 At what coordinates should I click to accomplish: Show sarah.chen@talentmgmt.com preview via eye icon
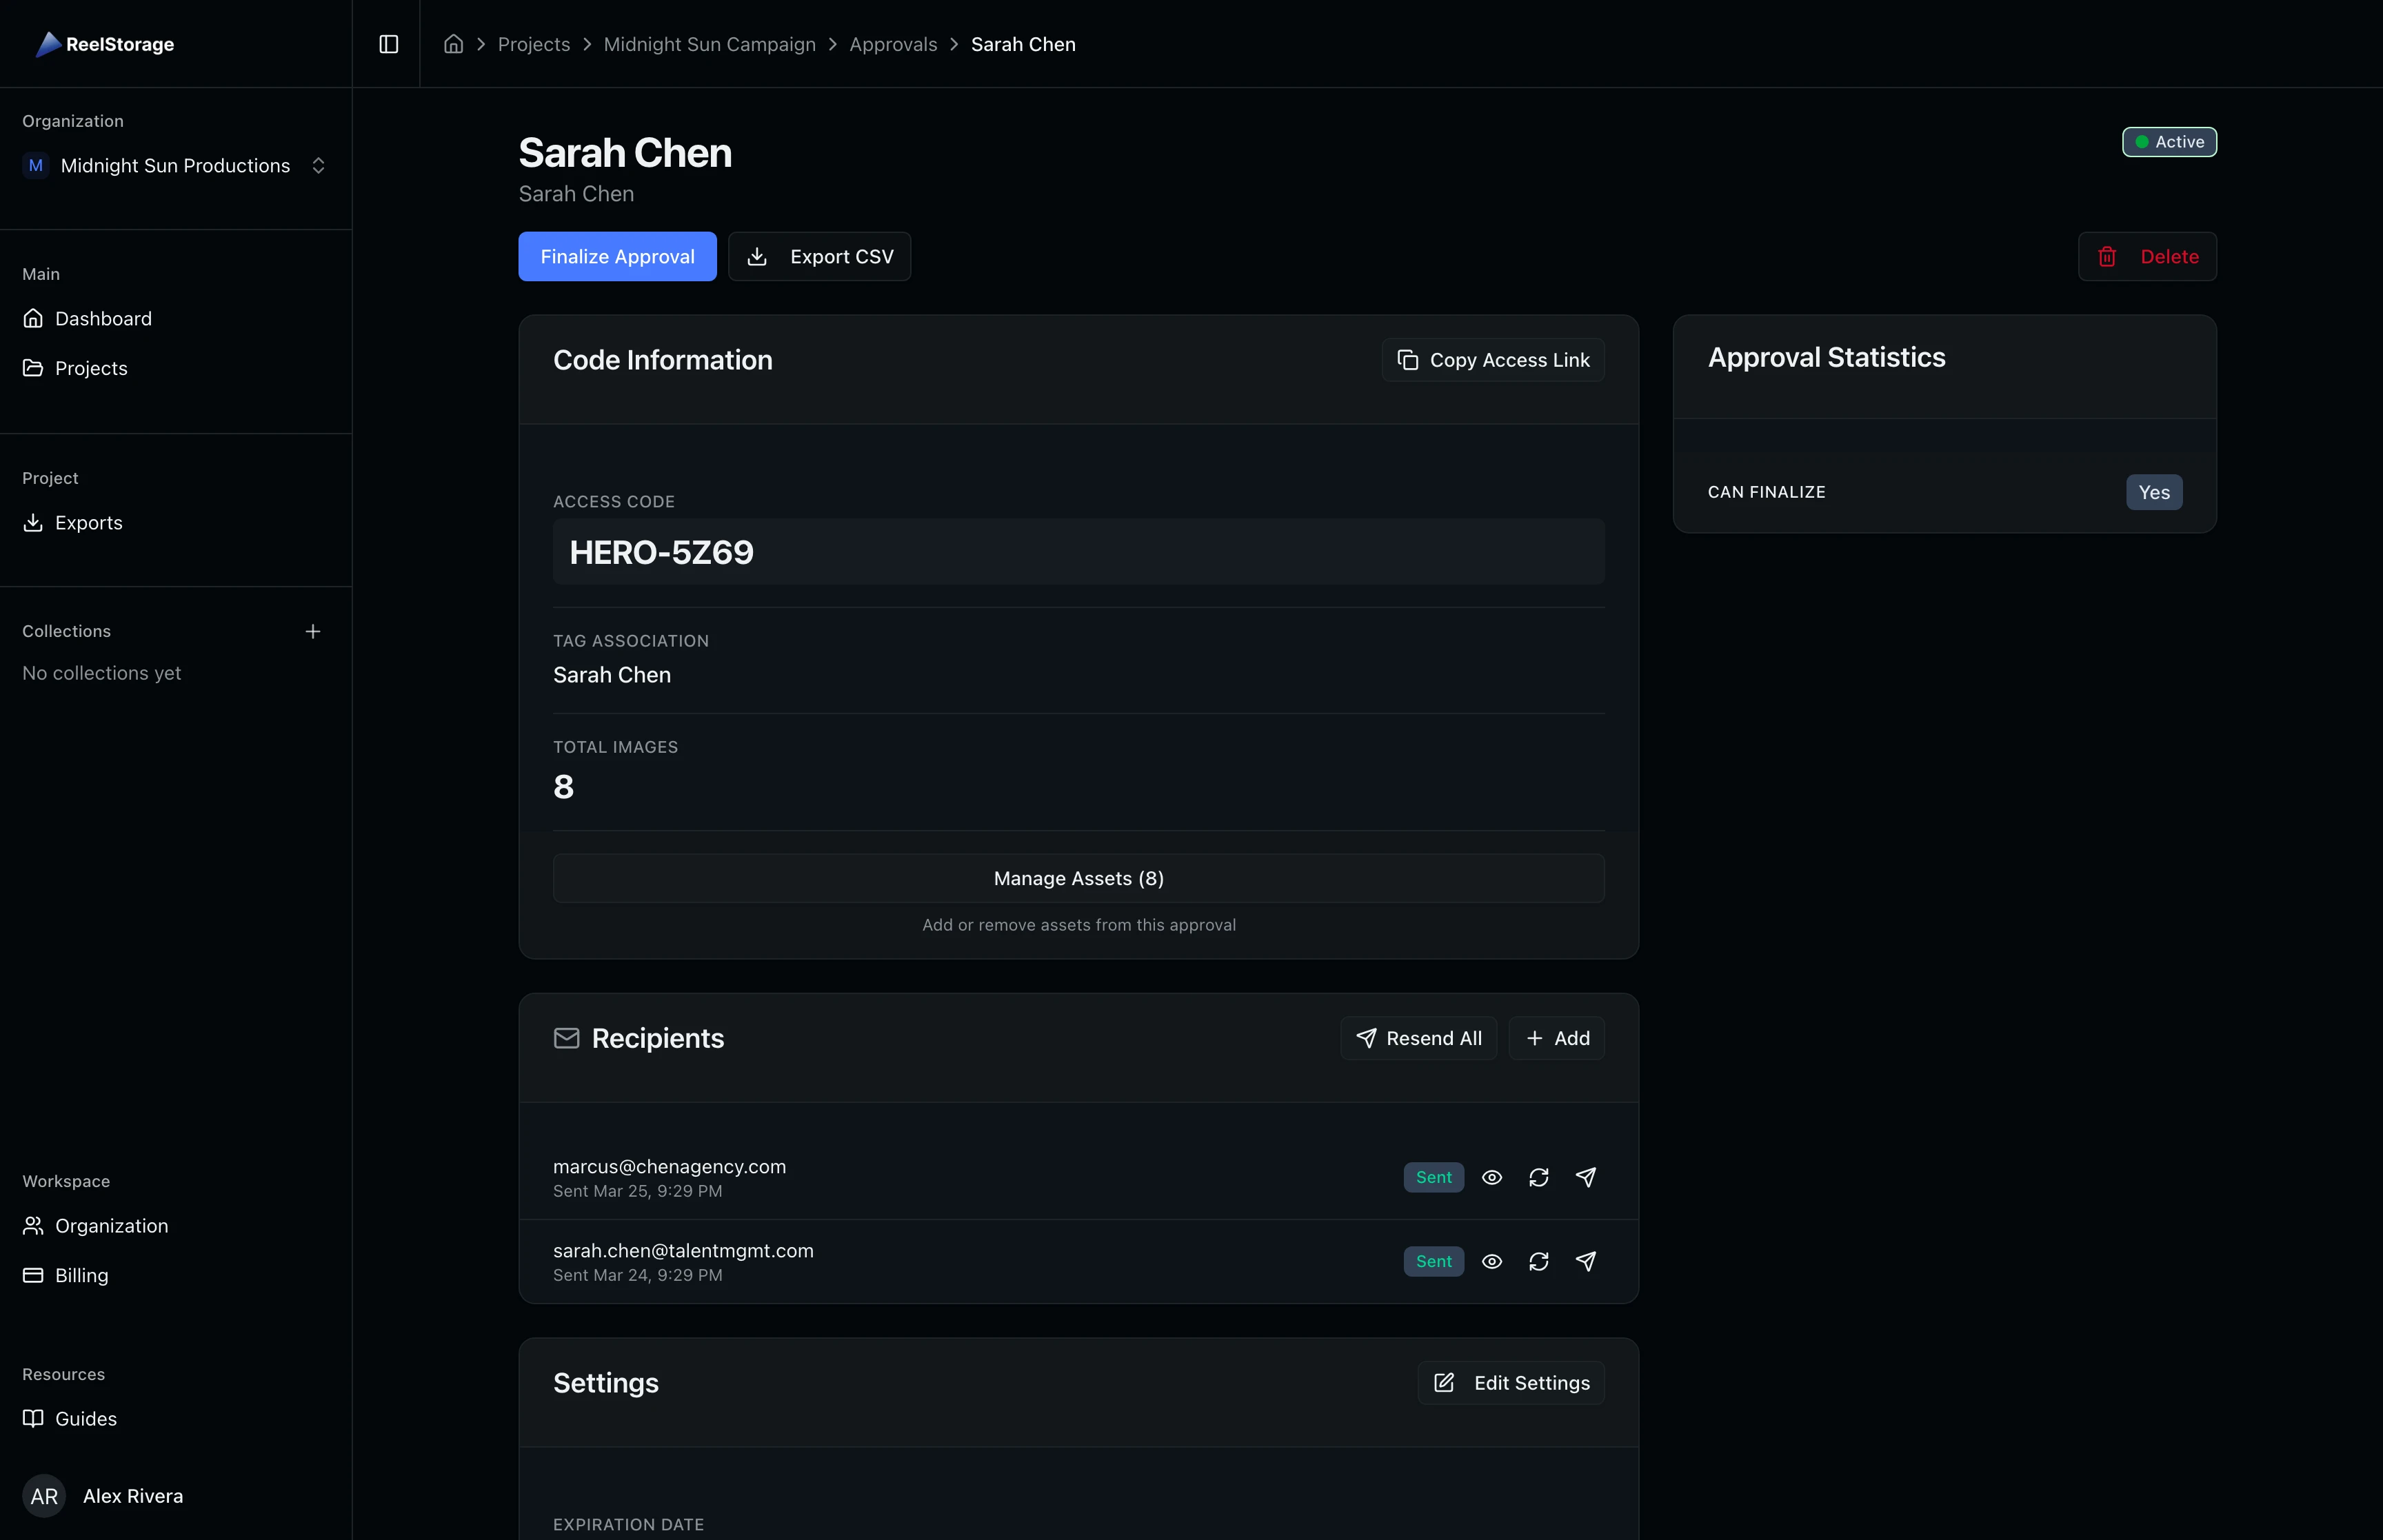click(x=1491, y=1261)
